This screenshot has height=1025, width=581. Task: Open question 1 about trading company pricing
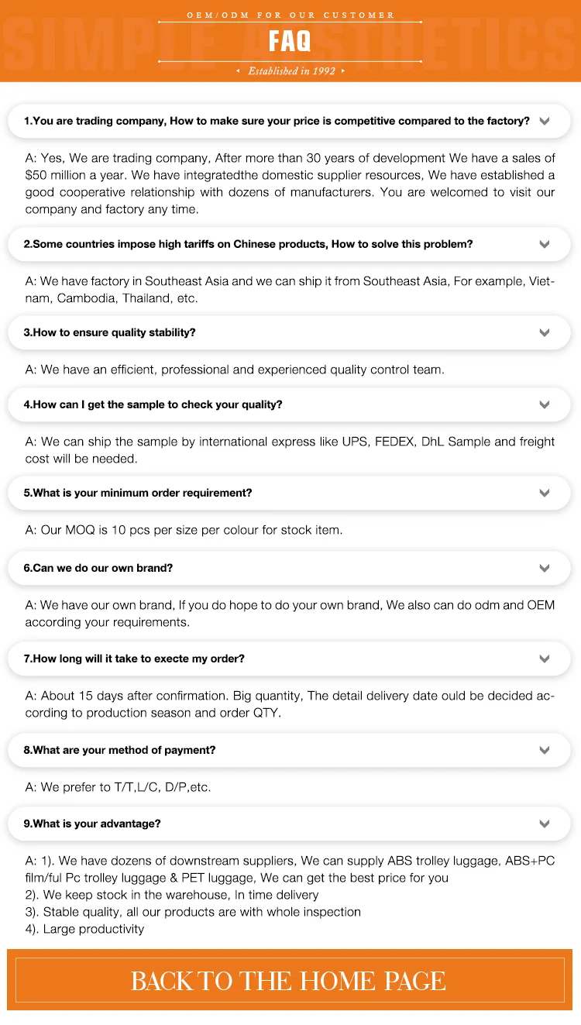(x=277, y=122)
